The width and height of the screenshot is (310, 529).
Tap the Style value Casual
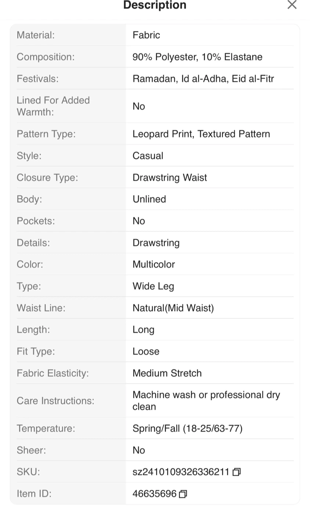(x=148, y=156)
